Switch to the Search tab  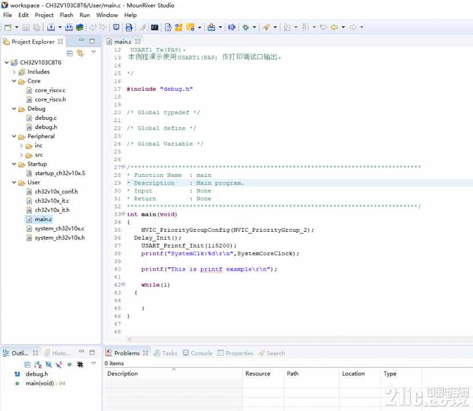272,353
